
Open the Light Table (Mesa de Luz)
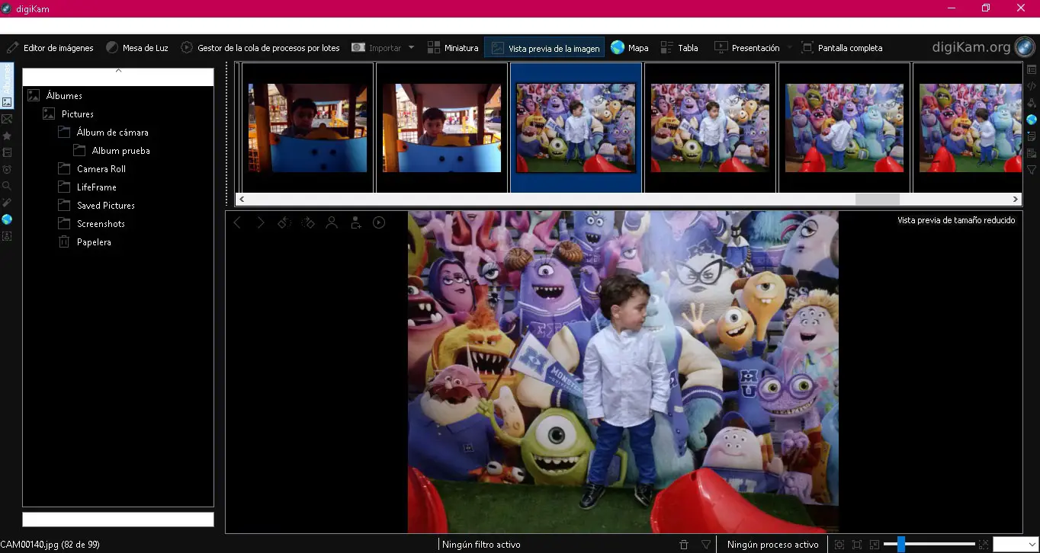[137, 47]
